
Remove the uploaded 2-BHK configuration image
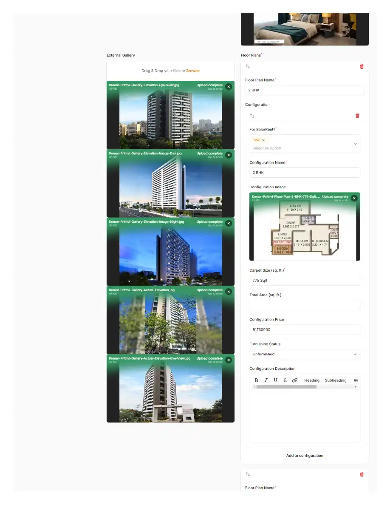pyautogui.click(x=354, y=198)
